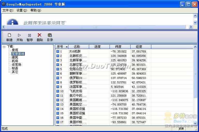The image size is (199, 132).
Task: Click the blue icon of row 8 俄罗斯核
Action: coord(58,82)
